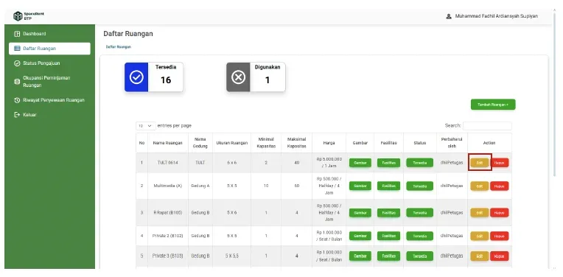
Task: Click the Daftar Ruangan breadcrumb link
Action: 119,47
